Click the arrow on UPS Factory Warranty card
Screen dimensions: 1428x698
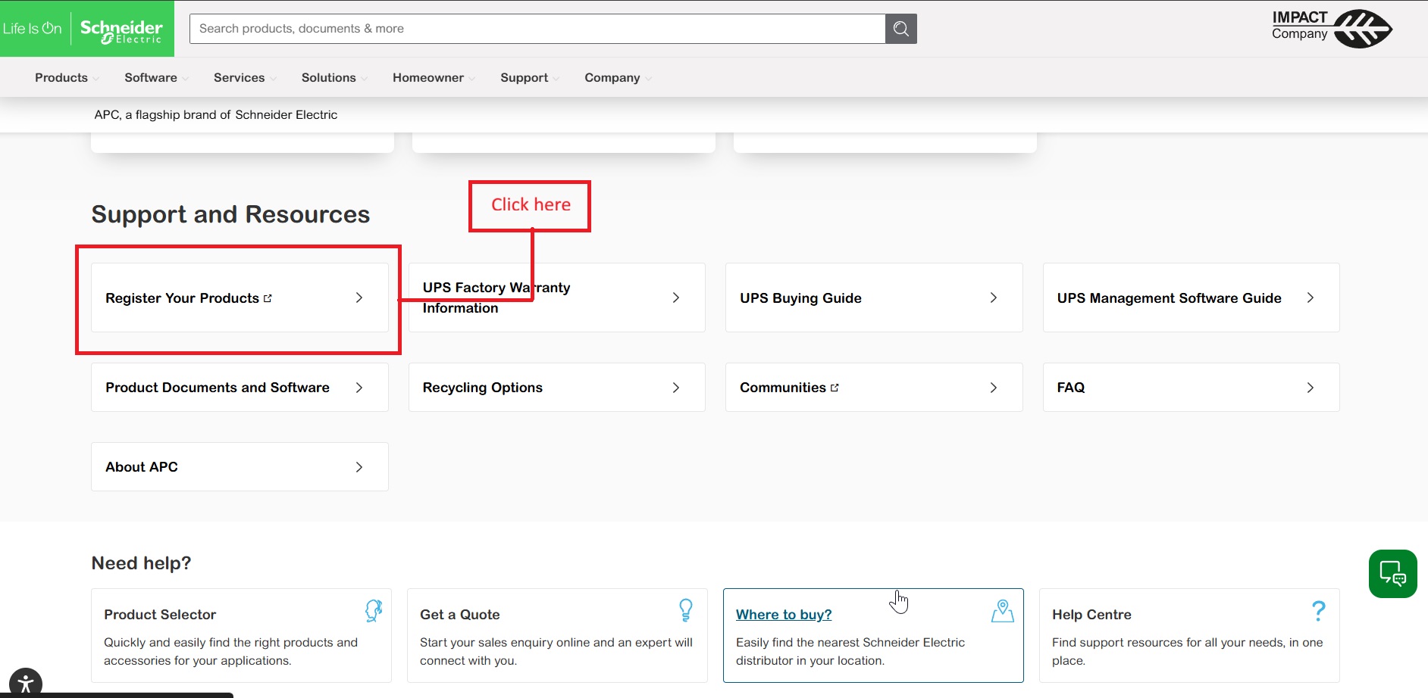[676, 298]
